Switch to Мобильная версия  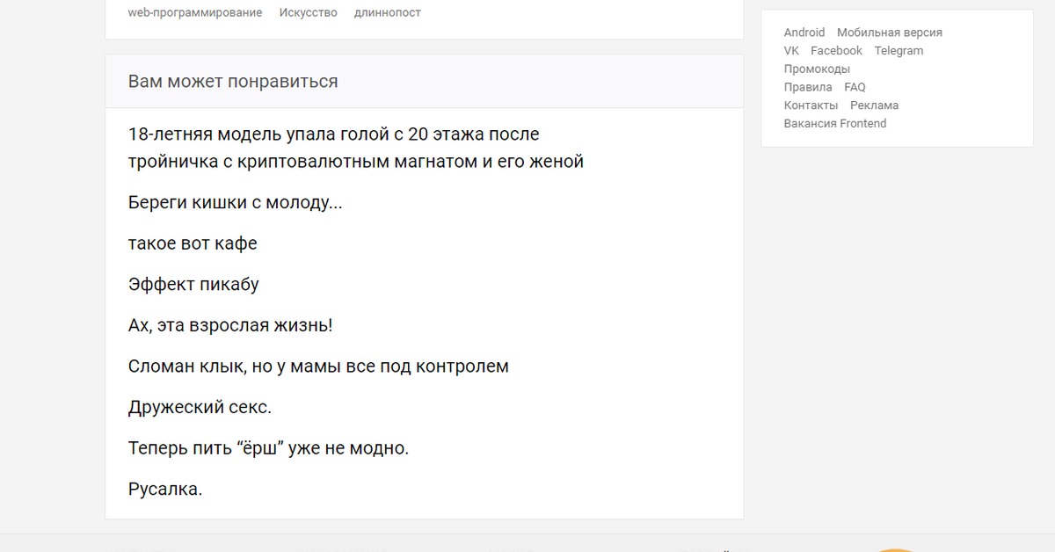coord(889,33)
